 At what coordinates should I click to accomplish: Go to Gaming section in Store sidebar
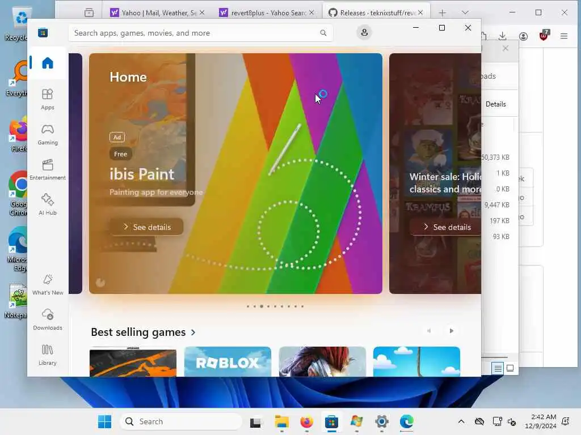point(48,134)
